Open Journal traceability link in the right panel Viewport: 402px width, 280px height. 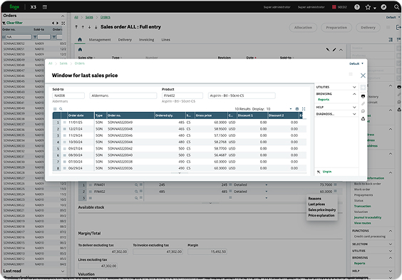(367, 217)
